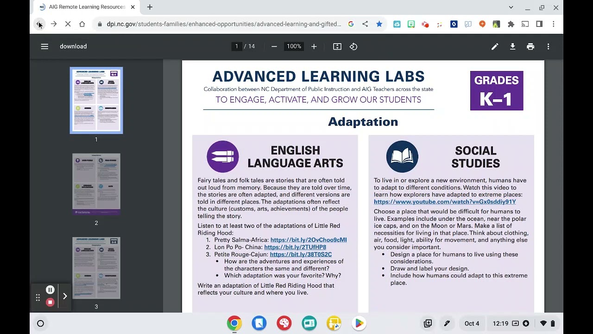593x334 pixels.
Task: Select page 2 thumbnail
Action: pyautogui.click(x=96, y=184)
